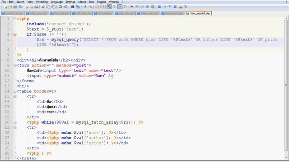
Task: Click the checkmark icon at toolbar end
Action: 186,7
